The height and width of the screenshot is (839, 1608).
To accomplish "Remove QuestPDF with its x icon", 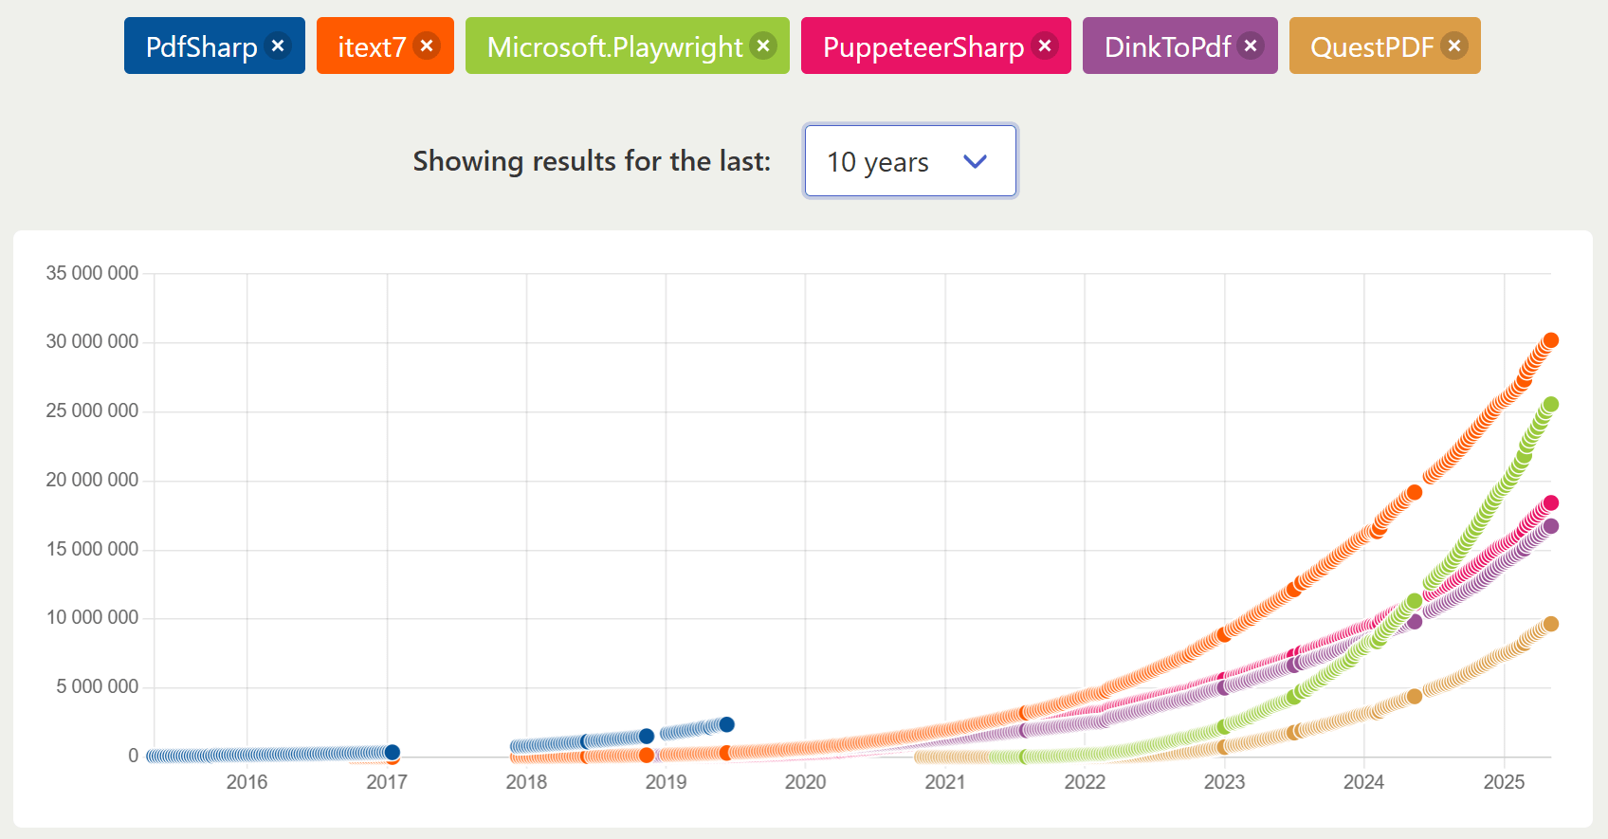I will point(1454,46).
